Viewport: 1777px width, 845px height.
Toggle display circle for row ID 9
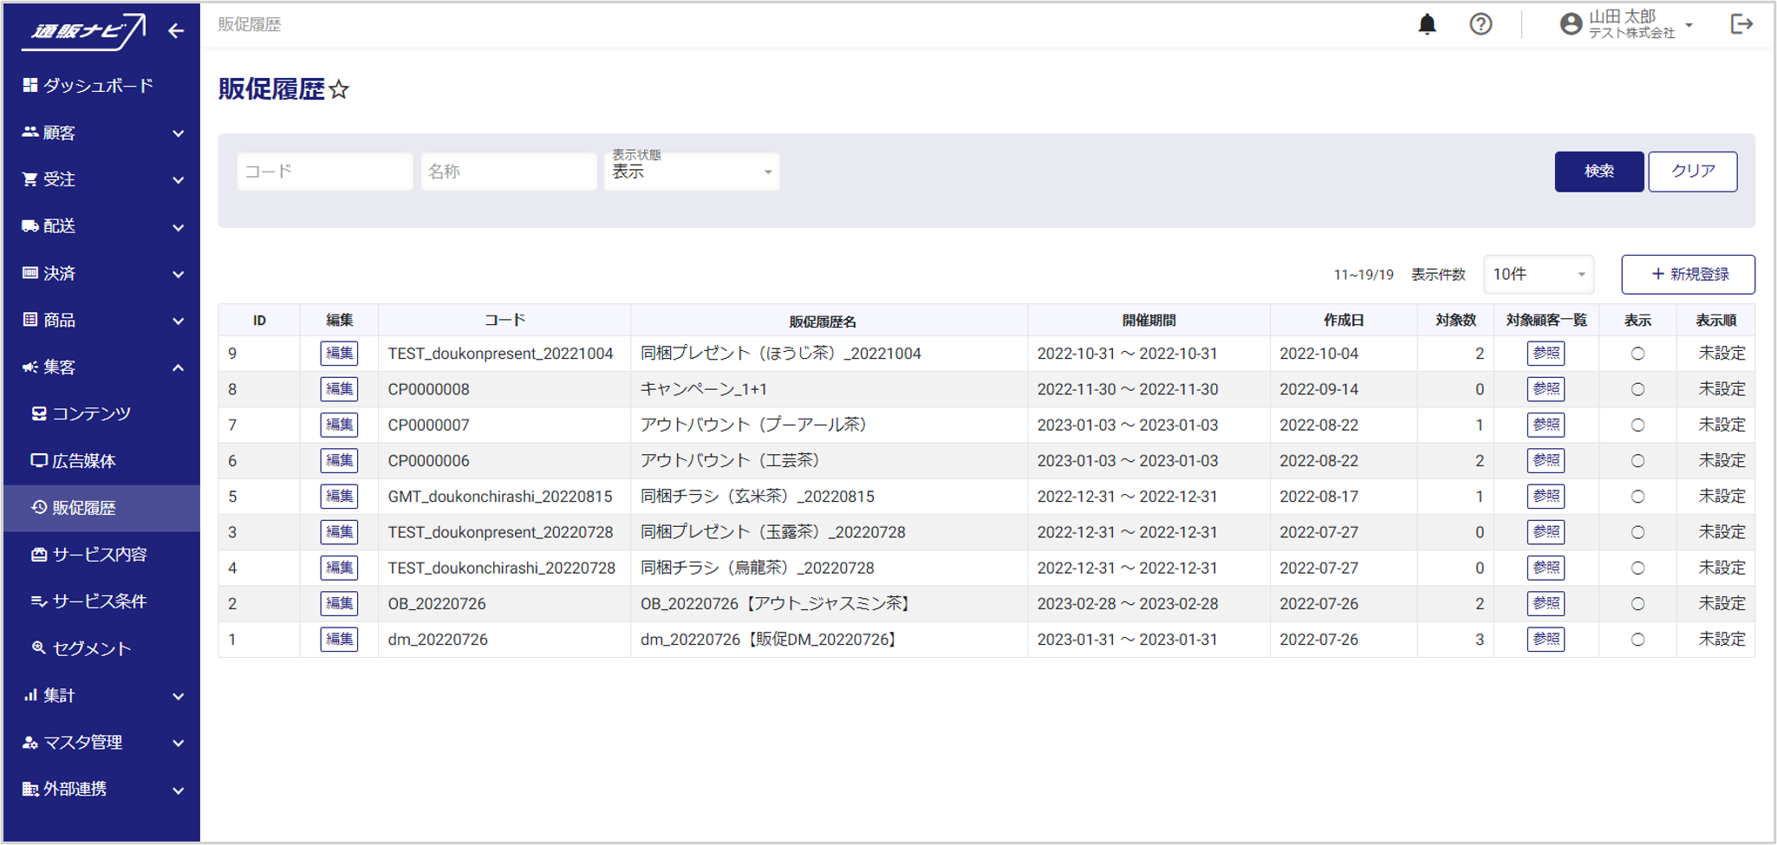click(1637, 354)
